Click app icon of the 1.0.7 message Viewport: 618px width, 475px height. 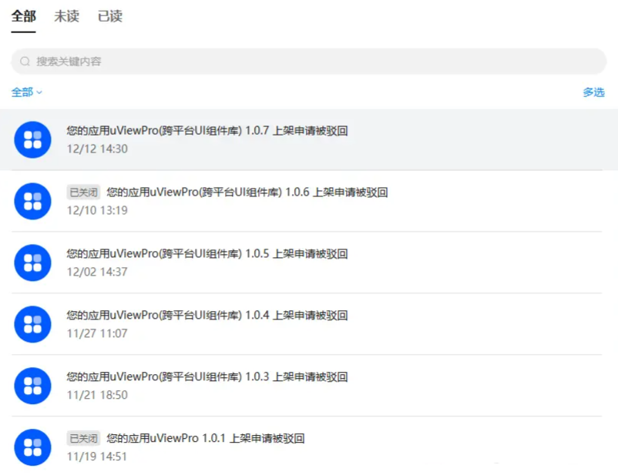(32, 140)
